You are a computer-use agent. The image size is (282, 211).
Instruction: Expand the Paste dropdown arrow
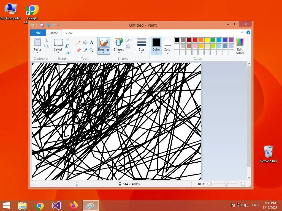[x=37, y=53]
